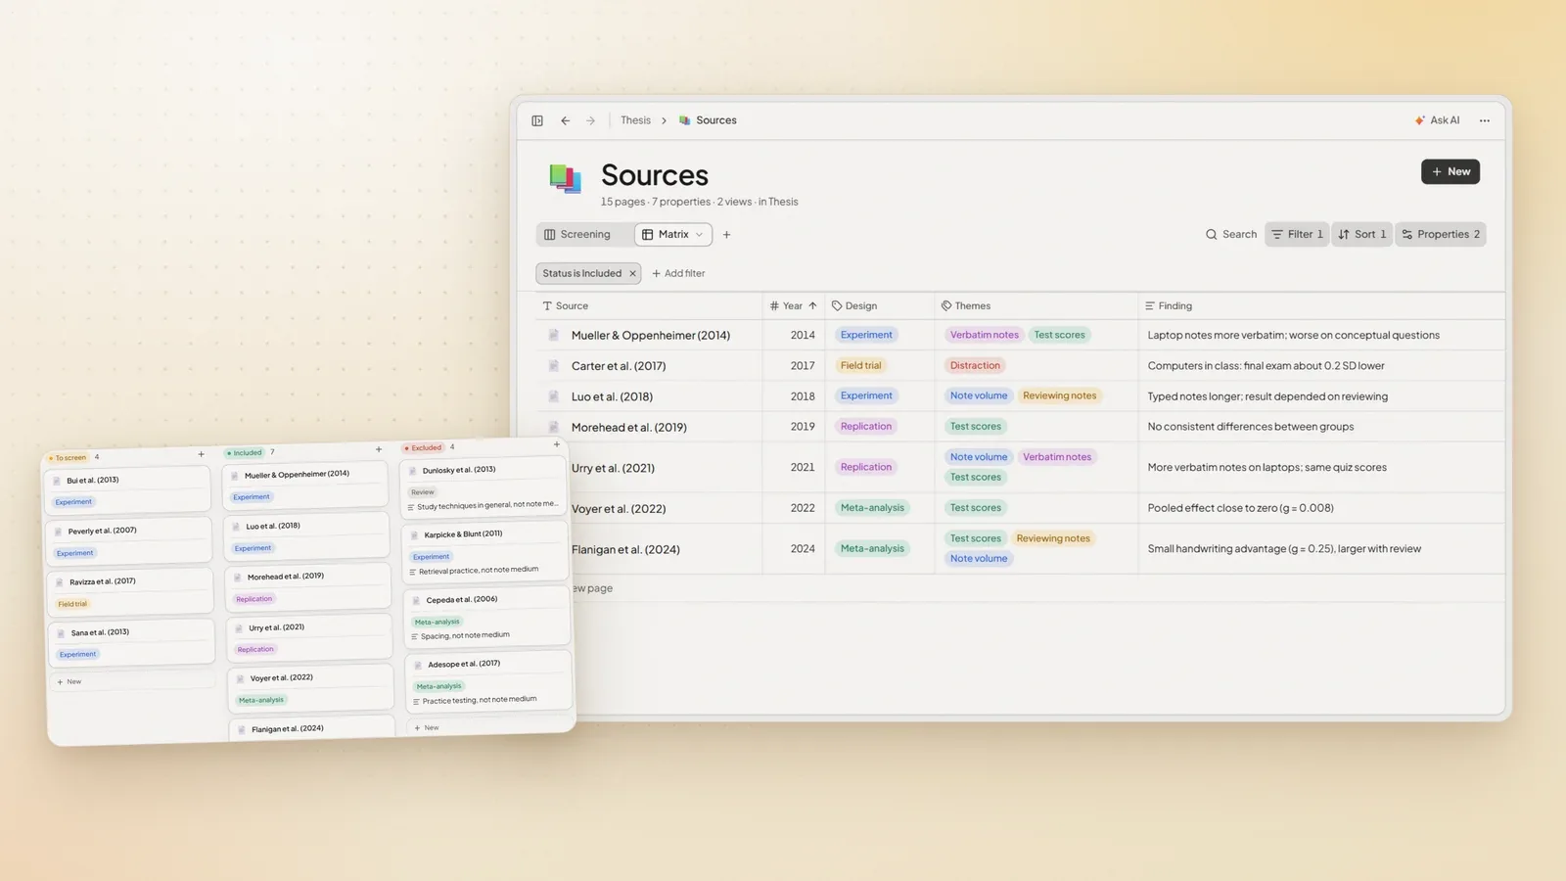This screenshot has height=881, width=1566.
Task: Open the page icon for Carter et al. (2017)
Action: coord(554,366)
